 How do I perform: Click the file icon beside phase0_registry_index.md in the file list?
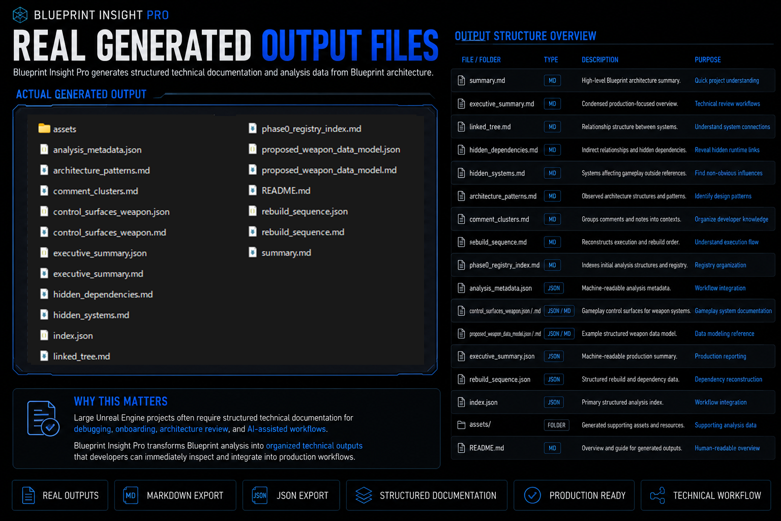253,128
